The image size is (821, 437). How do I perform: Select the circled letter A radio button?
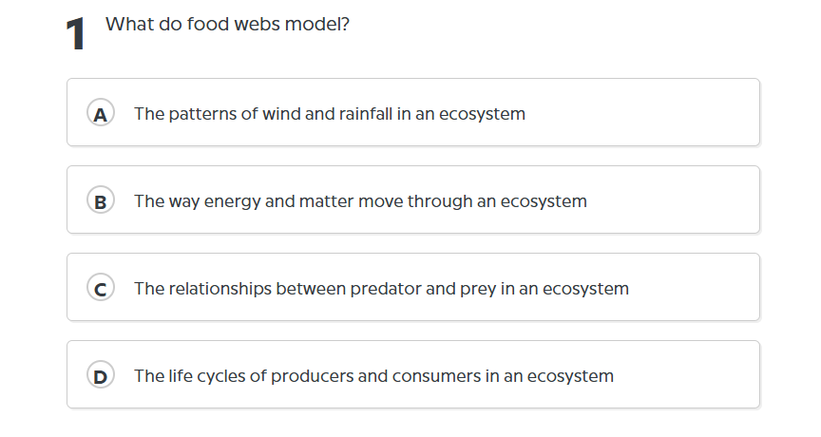[101, 114]
